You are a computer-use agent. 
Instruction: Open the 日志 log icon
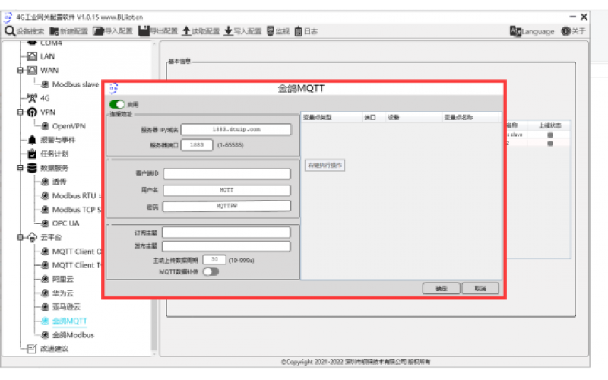click(298, 31)
